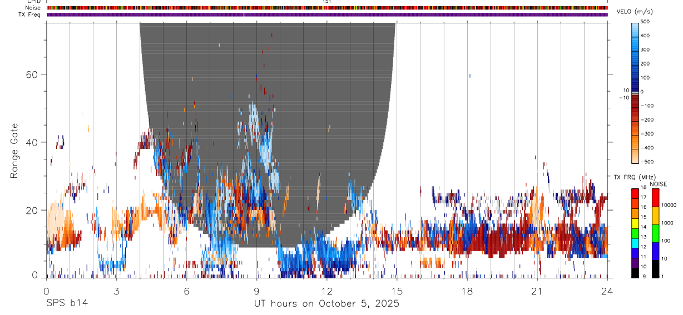Click the "-10" threshold label beside velocity colorbar
Viewport: 683px width, 315px height.
(623, 98)
